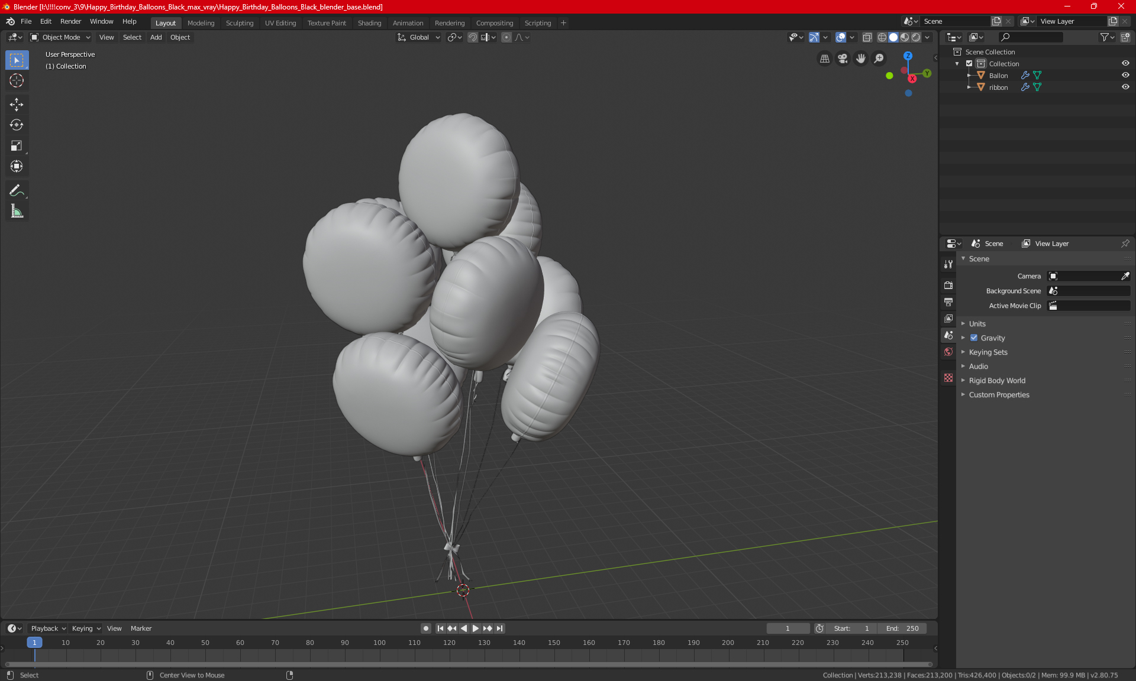Switch to rendered viewport shading

916,37
